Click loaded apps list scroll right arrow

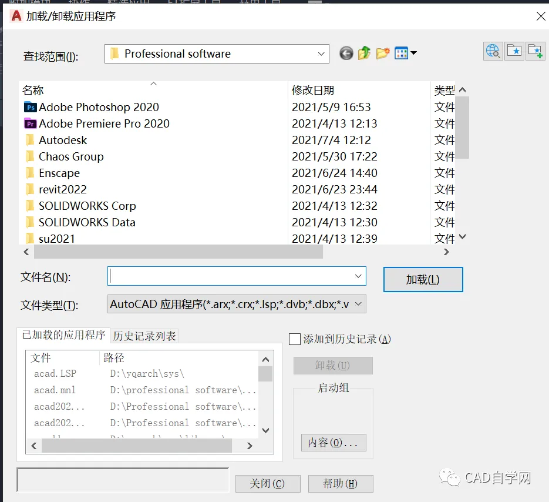click(x=250, y=446)
